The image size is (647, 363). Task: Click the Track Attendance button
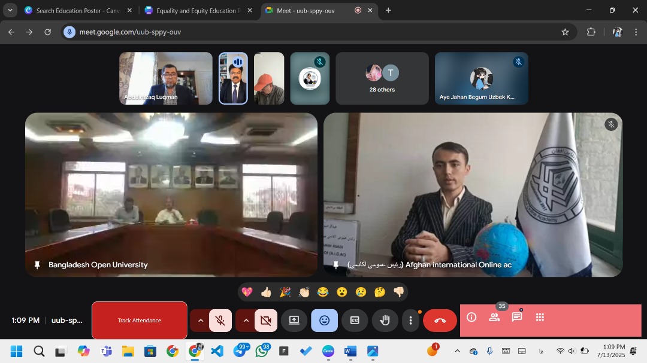140,321
